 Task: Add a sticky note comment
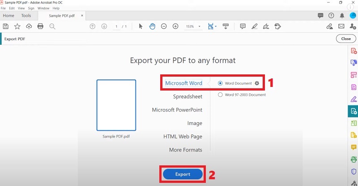(243, 26)
